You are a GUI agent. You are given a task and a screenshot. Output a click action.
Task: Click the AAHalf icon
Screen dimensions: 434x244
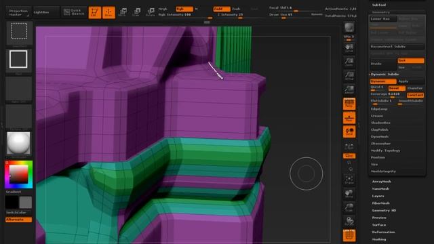349,89
